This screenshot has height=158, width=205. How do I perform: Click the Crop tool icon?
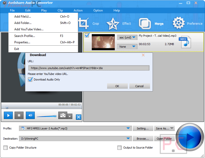tap(83, 23)
